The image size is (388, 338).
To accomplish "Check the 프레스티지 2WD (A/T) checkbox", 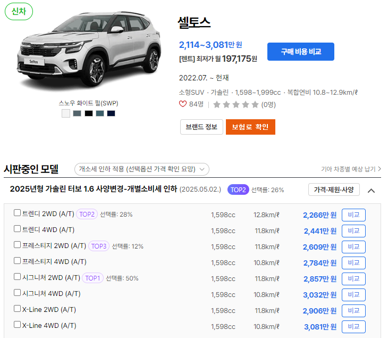I will 17,244.
